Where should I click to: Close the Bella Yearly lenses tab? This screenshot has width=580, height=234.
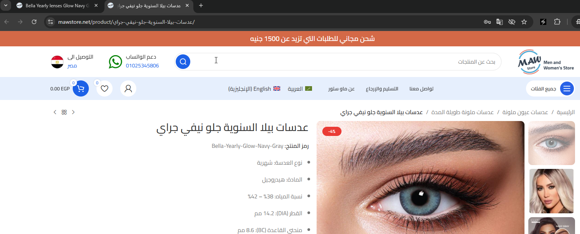[x=96, y=6]
